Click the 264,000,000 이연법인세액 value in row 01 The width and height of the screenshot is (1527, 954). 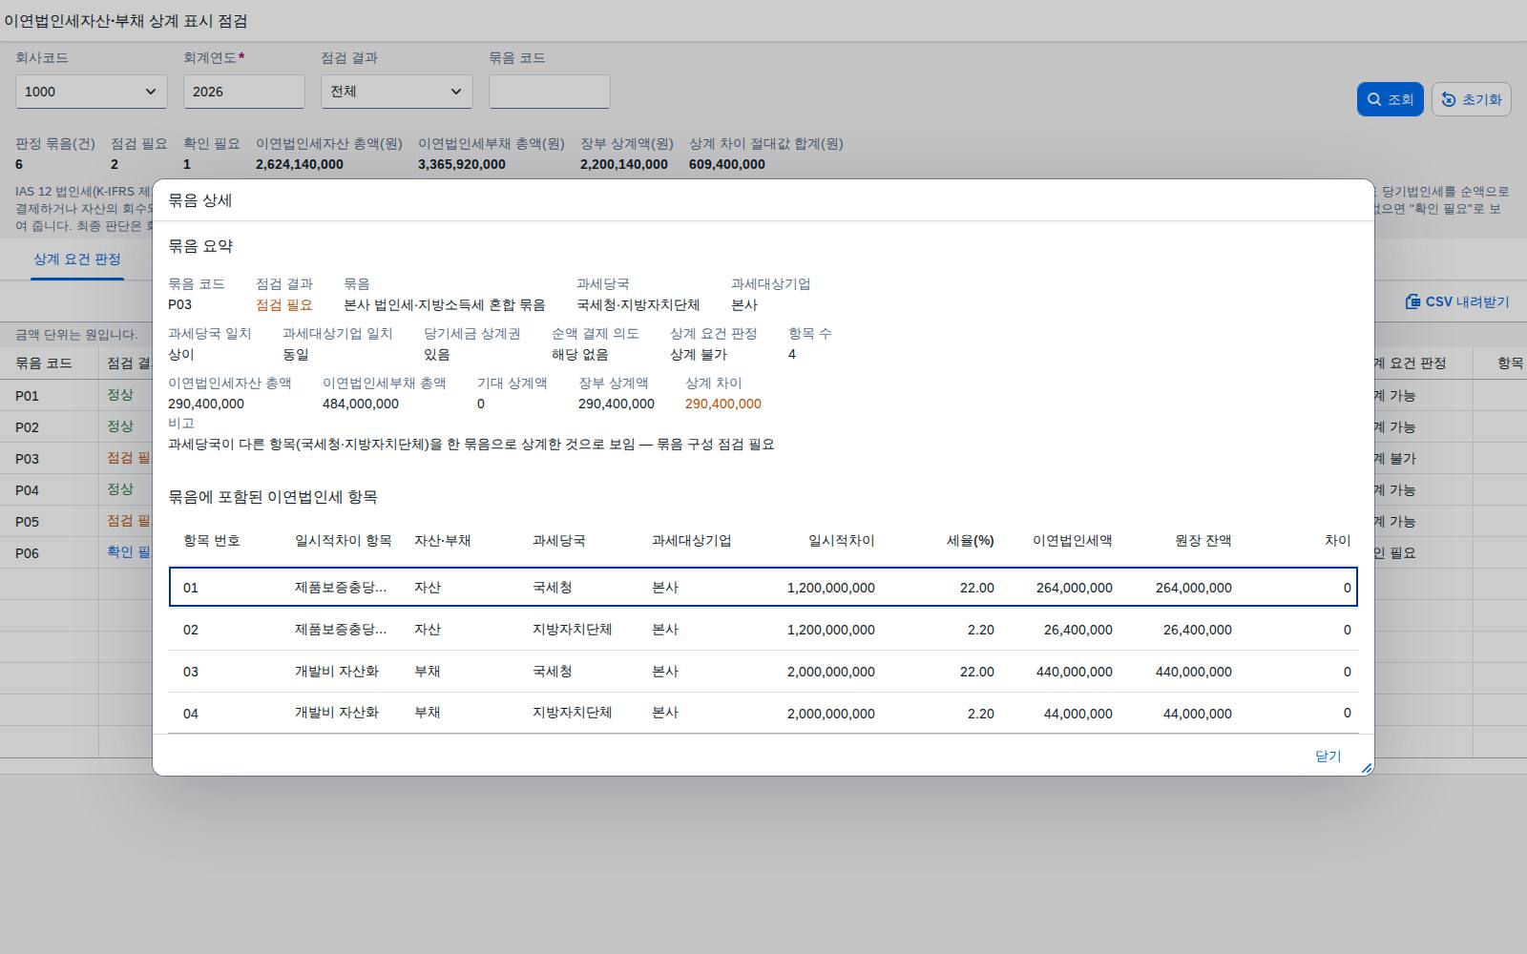[1075, 588]
